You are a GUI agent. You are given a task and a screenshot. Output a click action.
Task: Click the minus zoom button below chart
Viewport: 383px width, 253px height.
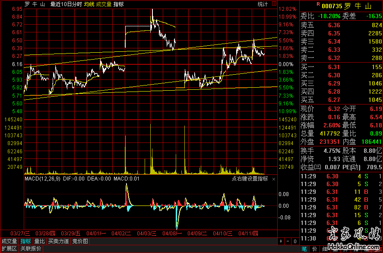(288, 241)
